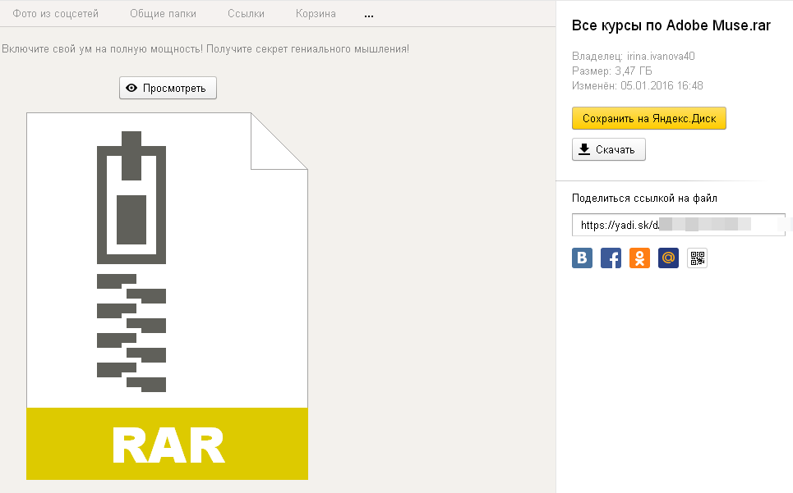
Task: Click the Скачать button
Action: (x=608, y=149)
